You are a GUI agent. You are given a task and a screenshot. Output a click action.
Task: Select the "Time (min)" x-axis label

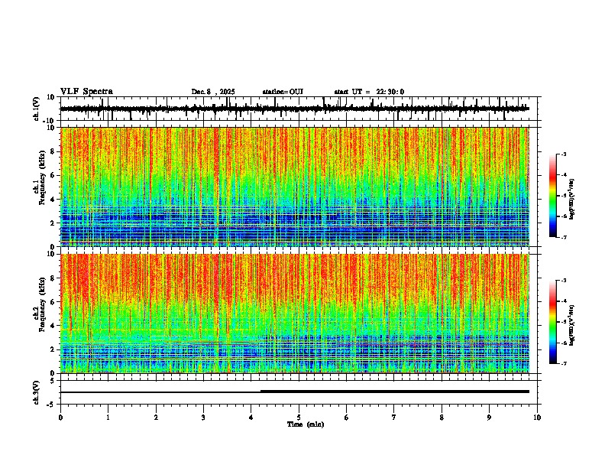tap(306, 424)
